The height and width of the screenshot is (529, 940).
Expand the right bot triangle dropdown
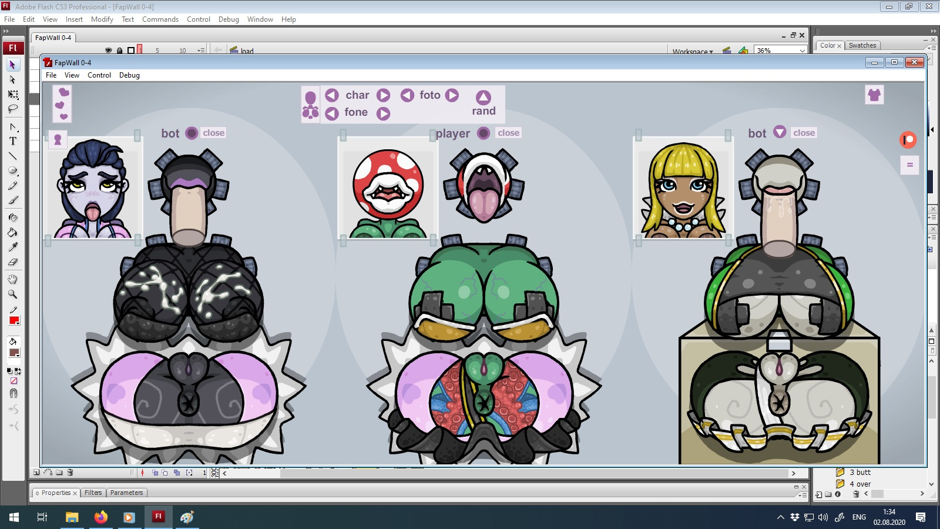[x=780, y=132]
